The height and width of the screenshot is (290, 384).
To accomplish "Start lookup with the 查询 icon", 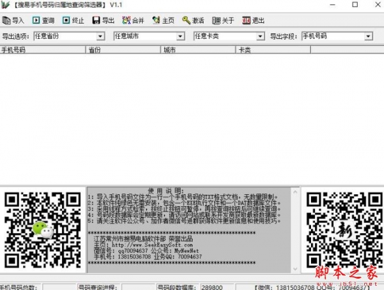I will click(36, 20).
